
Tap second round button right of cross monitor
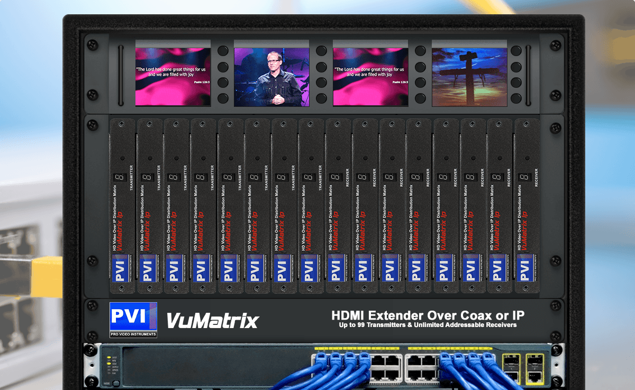517,67
